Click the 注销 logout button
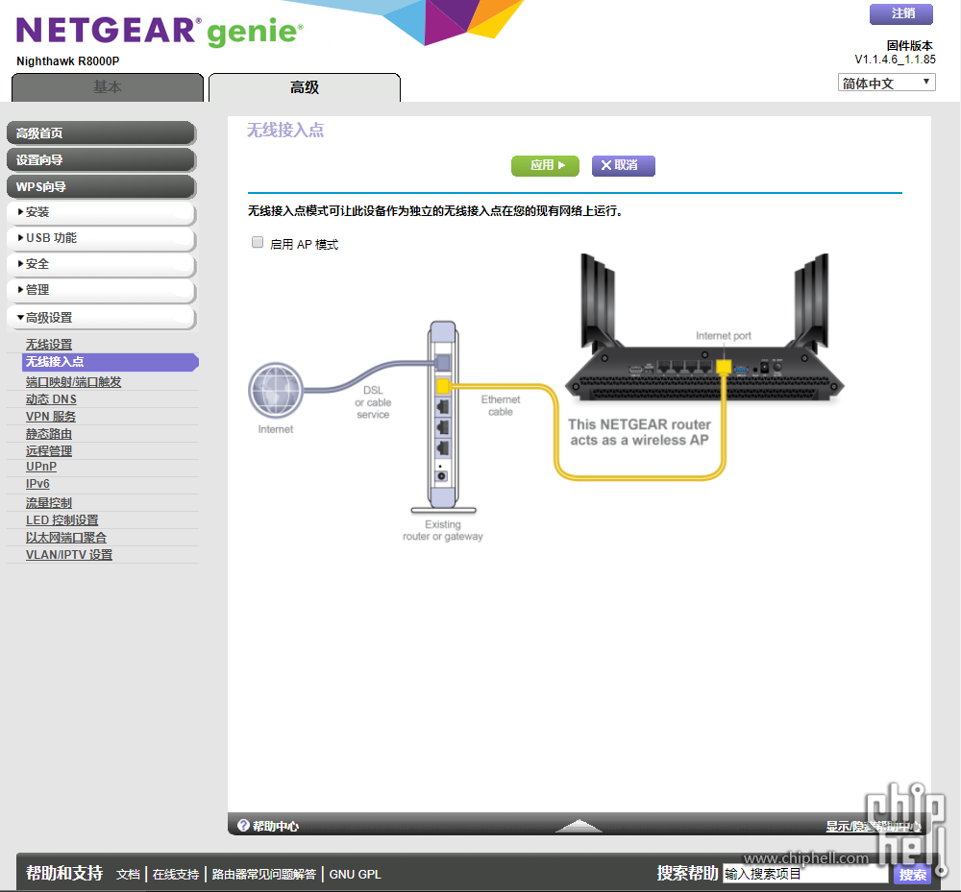Viewport: 961px width, 892px height. (901, 14)
